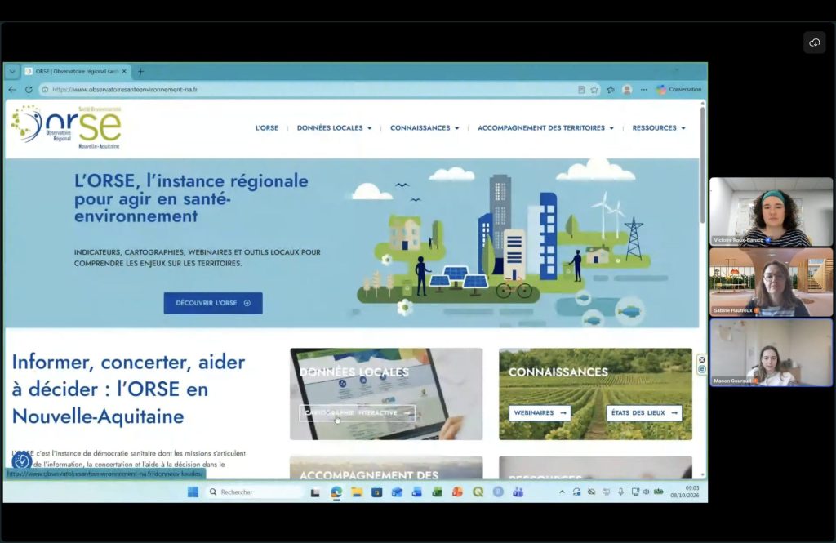Viewport: 836px width, 543px height.
Task: Open a new browser tab with plus
Action: (x=140, y=72)
